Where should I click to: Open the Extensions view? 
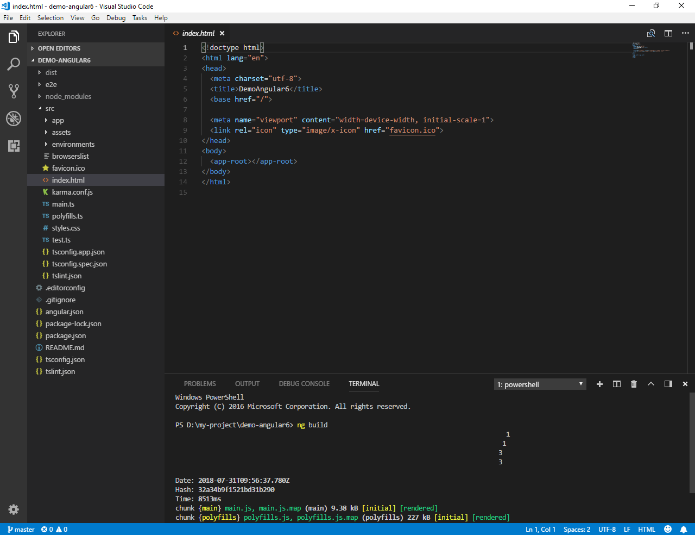(14, 146)
